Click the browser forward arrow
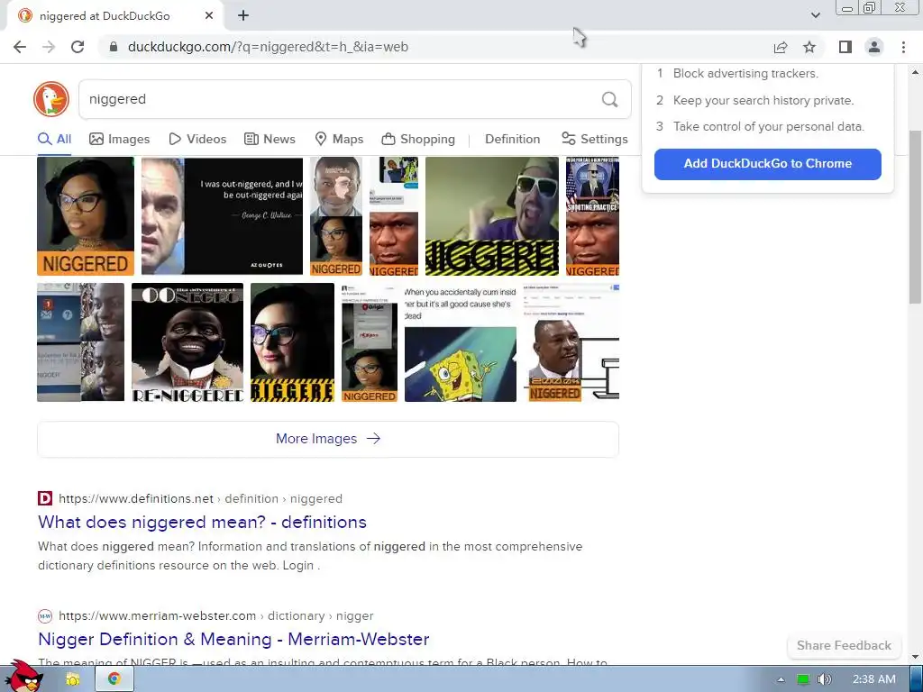 tap(49, 47)
